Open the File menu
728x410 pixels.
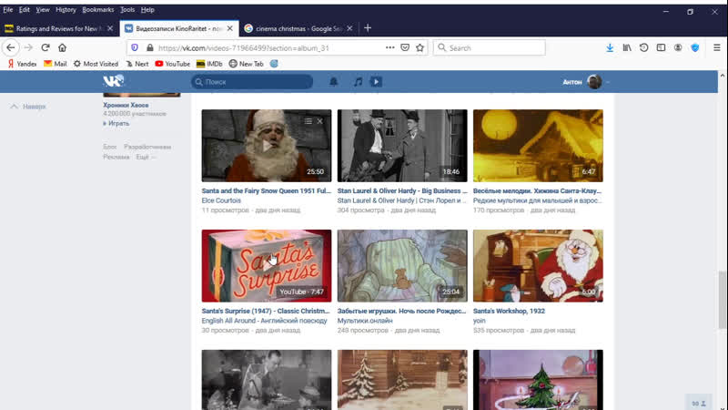pos(8,10)
